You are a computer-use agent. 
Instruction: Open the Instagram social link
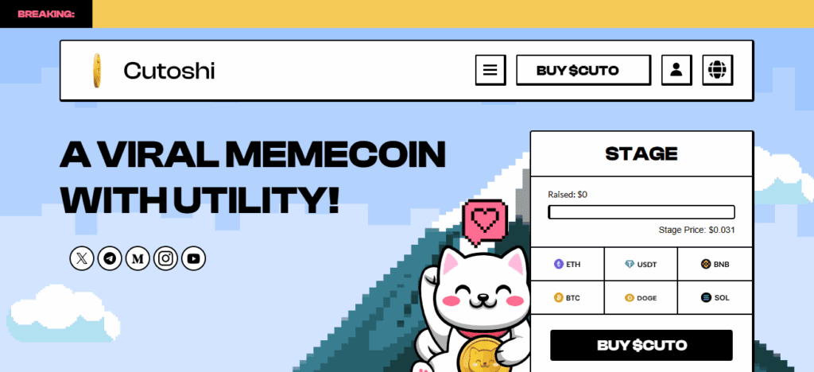pos(165,258)
